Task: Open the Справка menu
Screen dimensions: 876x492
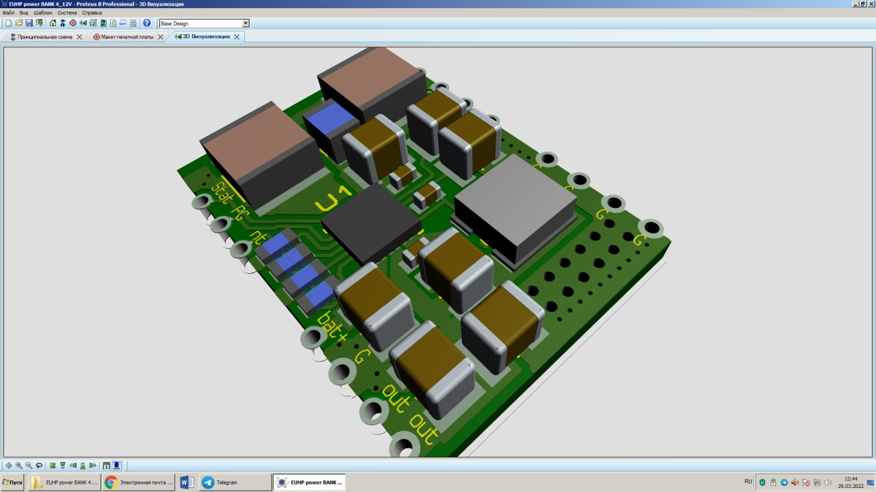Action: (x=92, y=13)
